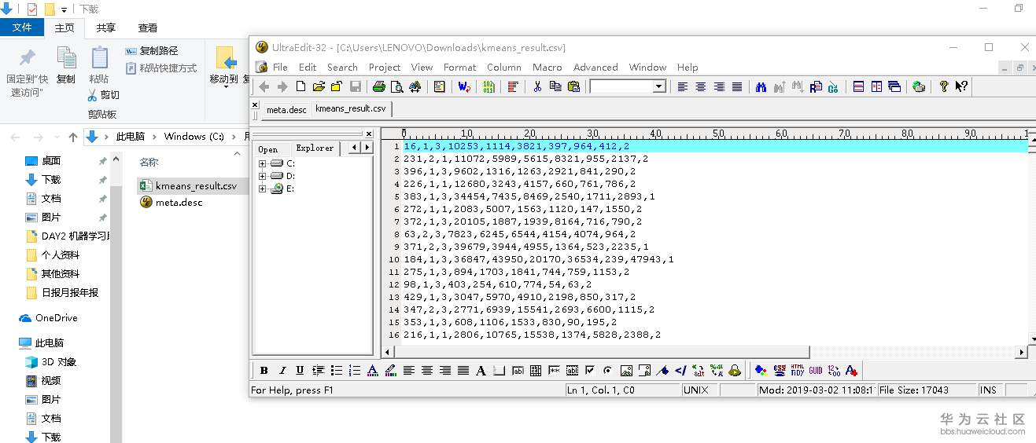1036x443 pixels.
Task: Click the HTML checkbox element icon
Action: click(x=590, y=371)
